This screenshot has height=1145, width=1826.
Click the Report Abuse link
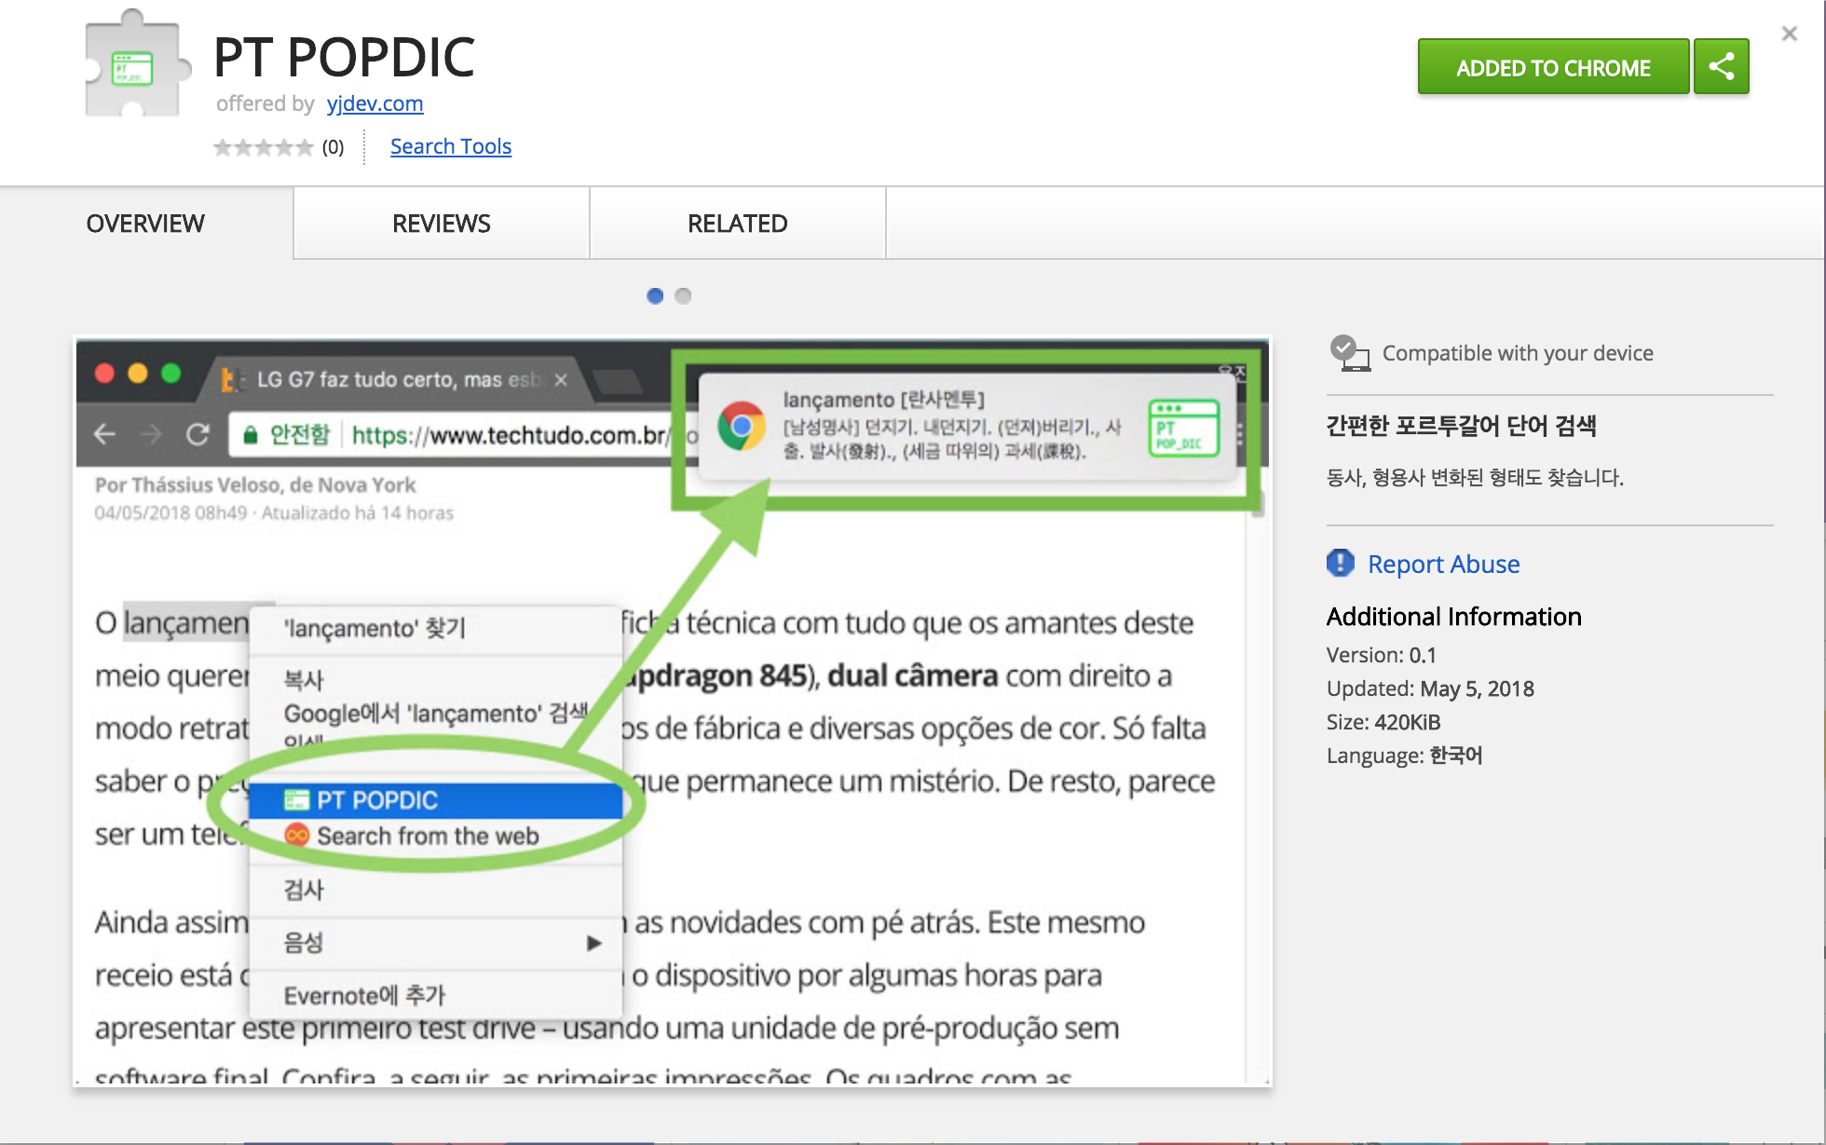pyautogui.click(x=1443, y=564)
